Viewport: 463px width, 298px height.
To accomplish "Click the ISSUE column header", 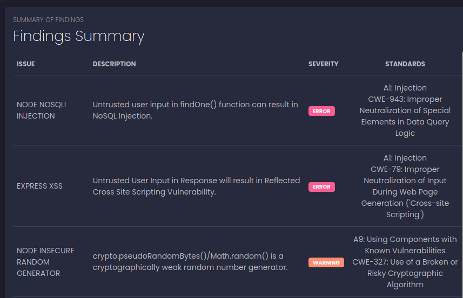I will coord(25,64).
